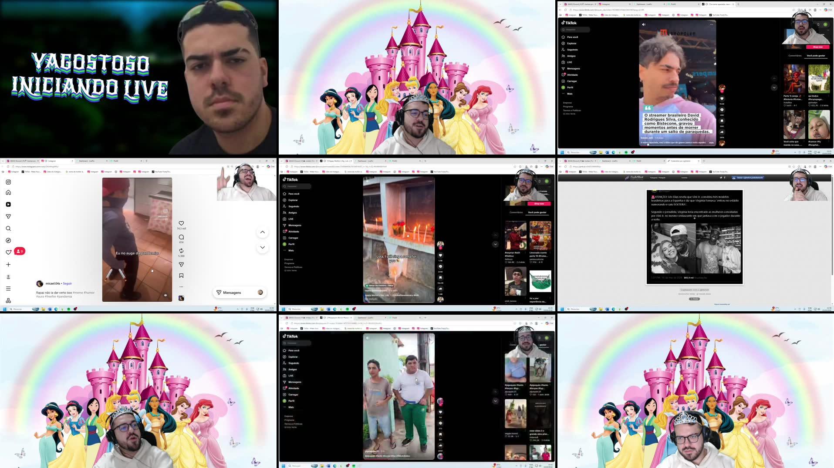Open the comment bubble on the Bistecone video

[722, 110]
